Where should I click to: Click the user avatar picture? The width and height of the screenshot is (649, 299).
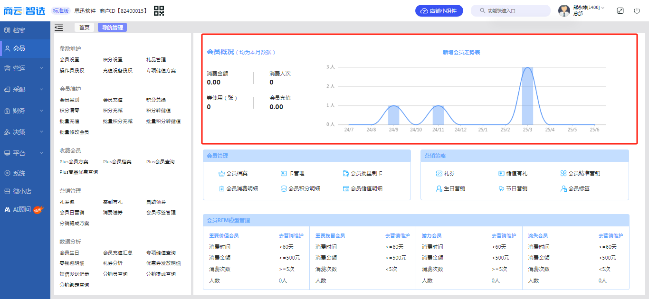click(x=564, y=10)
